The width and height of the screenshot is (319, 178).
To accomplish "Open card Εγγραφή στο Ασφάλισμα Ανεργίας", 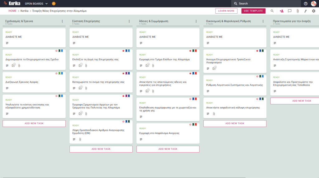I will pyautogui.click(x=168, y=133).
